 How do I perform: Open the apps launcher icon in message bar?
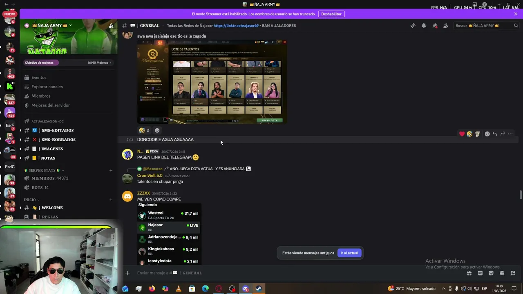(513, 273)
